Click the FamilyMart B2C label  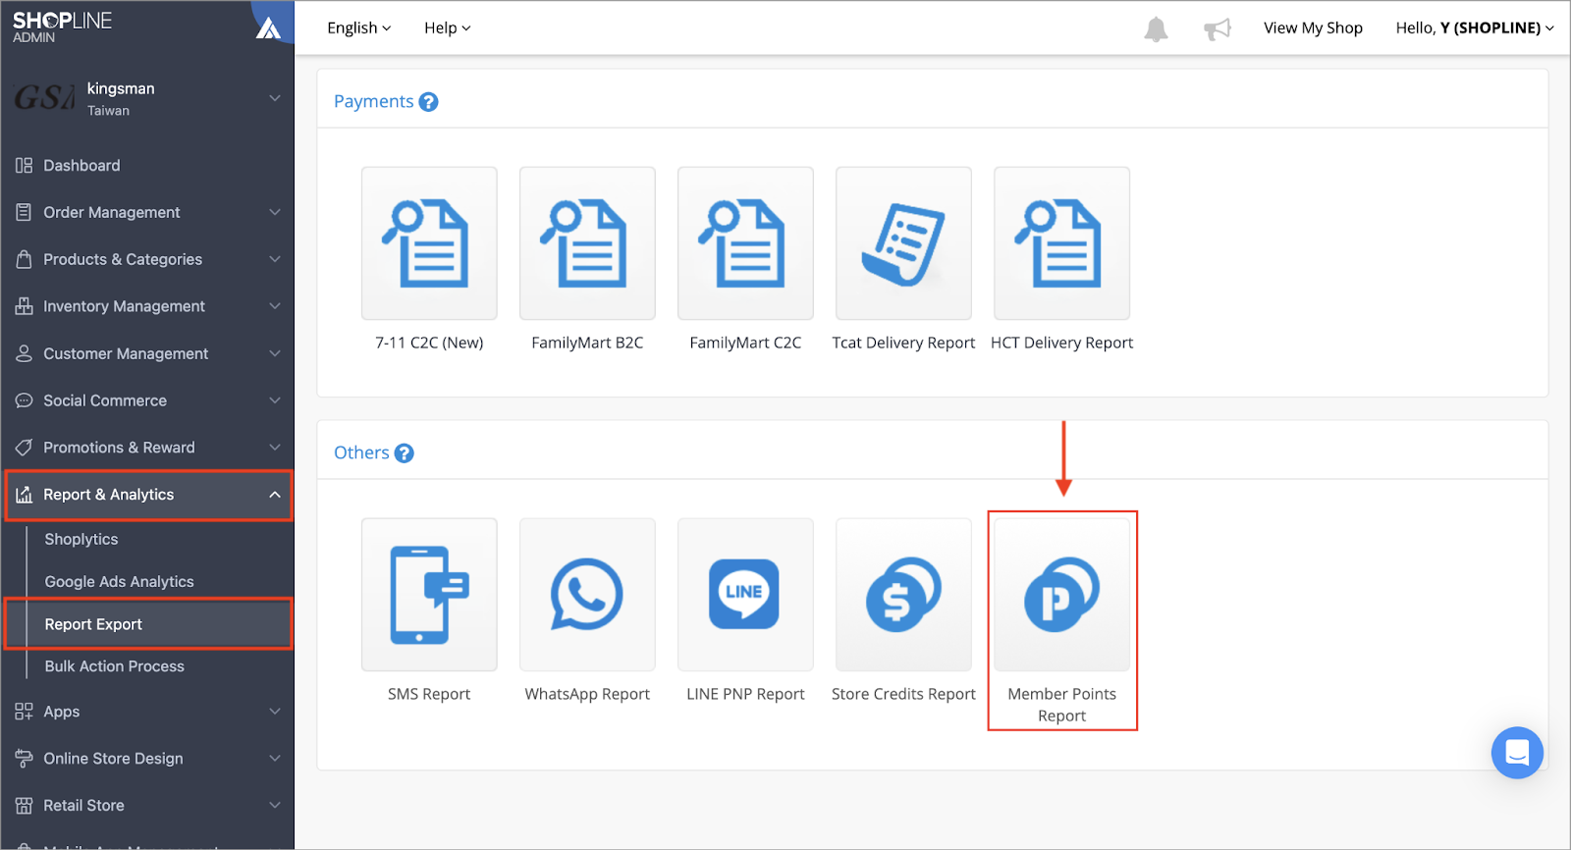click(587, 343)
